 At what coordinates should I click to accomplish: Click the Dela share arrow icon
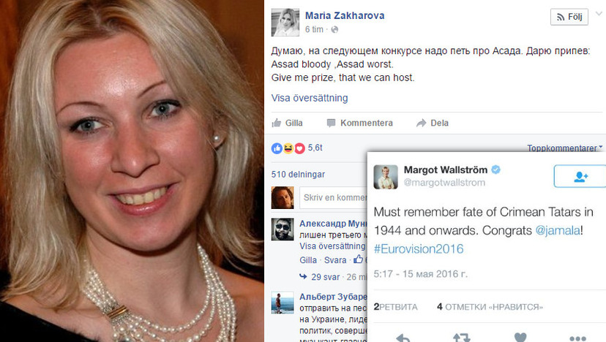(x=421, y=123)
